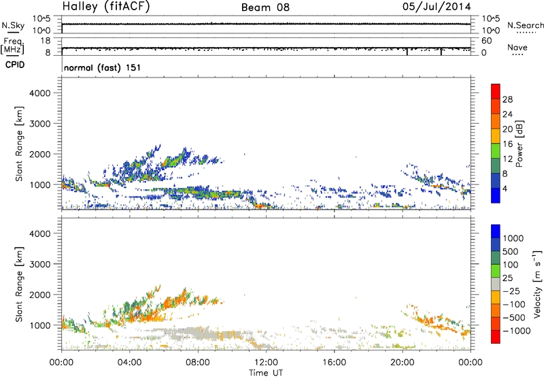Select the slant-range 1000 tick on velocity panel
This screenshot has height=377, width=544.
40,325
